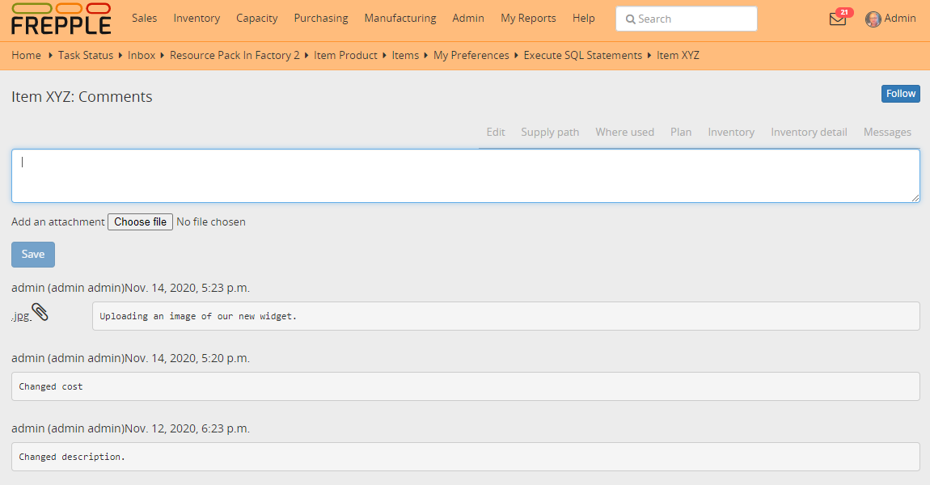This screenshot has height=485, width=930.
Task: Open the Manufacturing menu
Action: (x=399, y=18)
